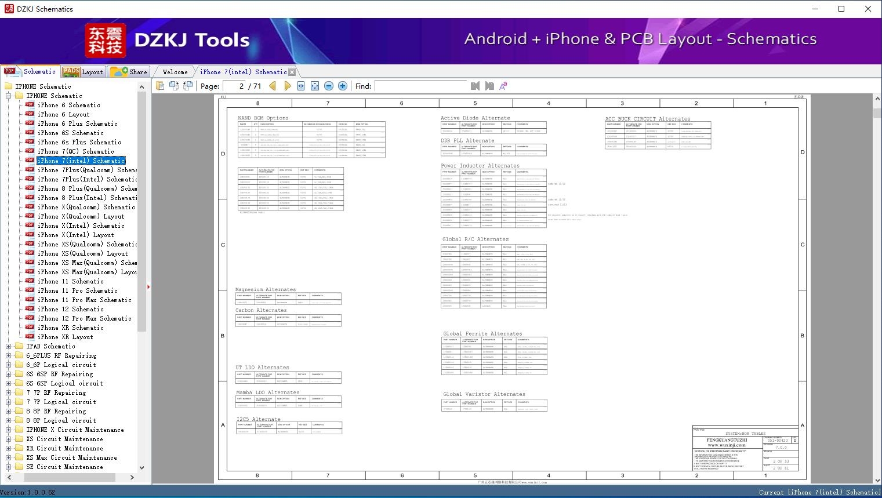Close the iPhone 7(intel) Schematic tab

pyautogui.click(x=292, y=72)
